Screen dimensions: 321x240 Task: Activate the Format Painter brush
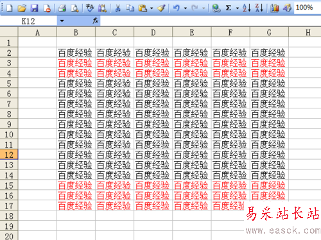(x=161, y=8)
